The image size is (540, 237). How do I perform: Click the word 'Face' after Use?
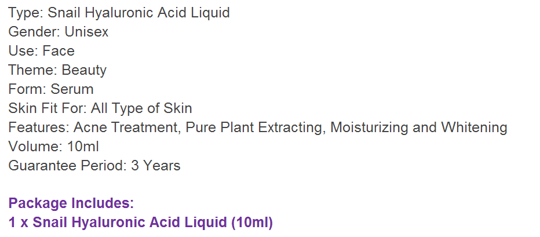click(59, 51)
